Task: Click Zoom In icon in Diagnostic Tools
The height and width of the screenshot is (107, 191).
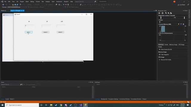Action: [166, 13]
